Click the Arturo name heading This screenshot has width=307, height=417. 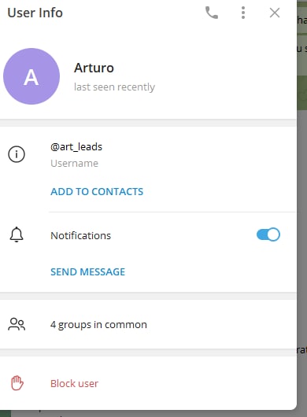pyautogui.click(x=94, y=68)
